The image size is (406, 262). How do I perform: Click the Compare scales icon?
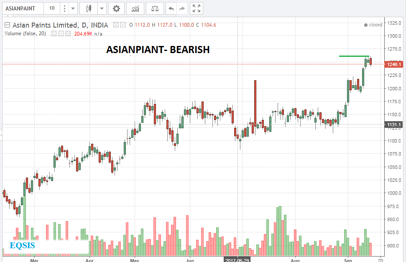[155, 8]
